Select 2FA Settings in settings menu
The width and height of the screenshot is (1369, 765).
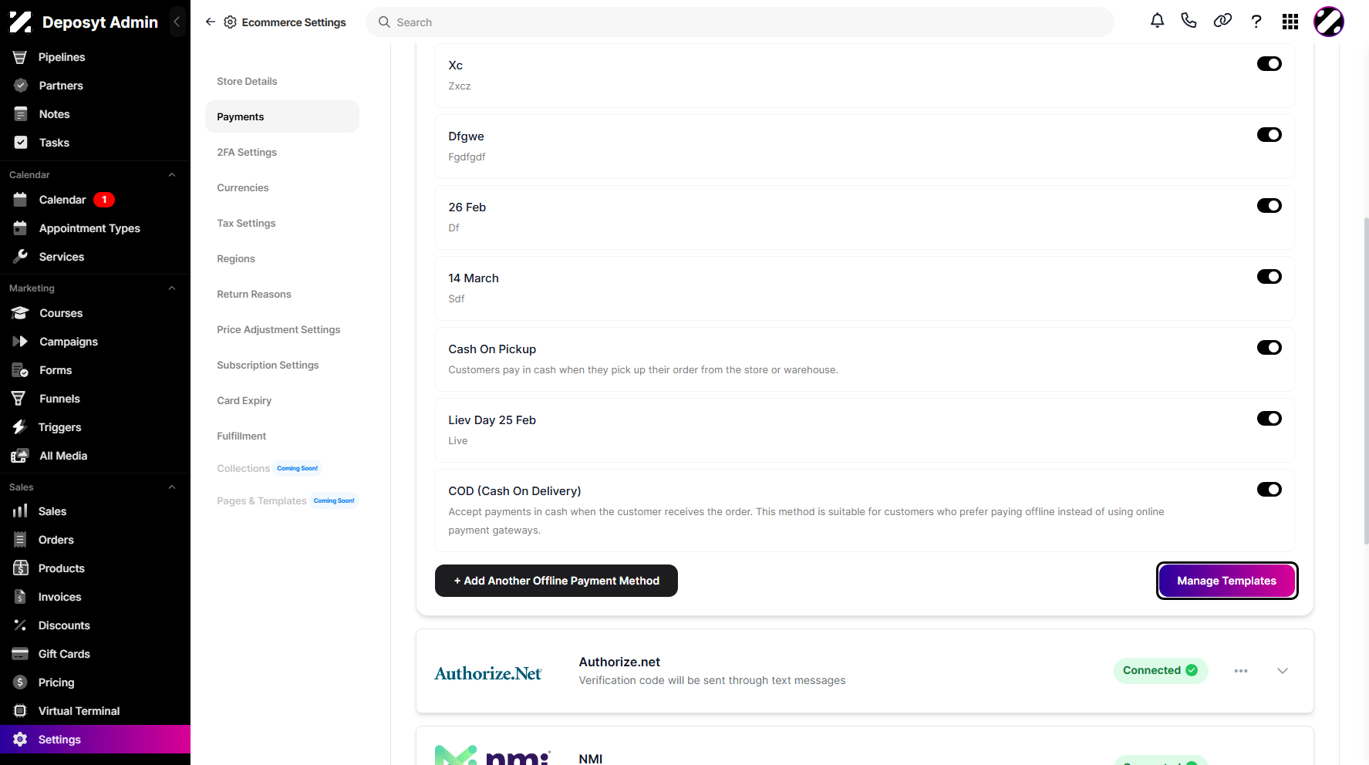point(282,152)
